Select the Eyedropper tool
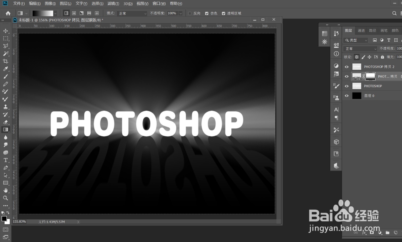This screenshot has height=242, width=402. click(6, 69)
